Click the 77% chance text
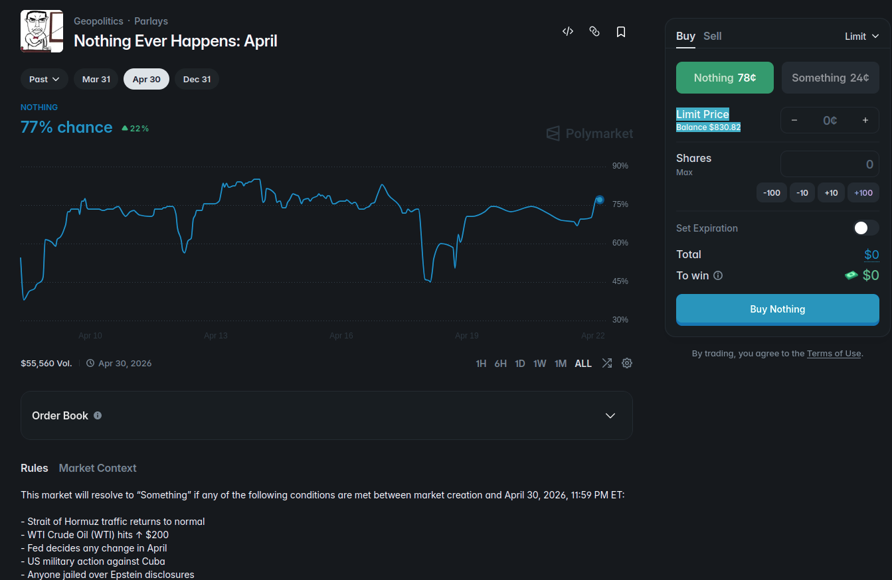This screenshot has width=892, height=580. [x=66, y=127]
